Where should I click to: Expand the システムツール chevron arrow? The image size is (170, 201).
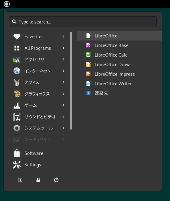63,128
